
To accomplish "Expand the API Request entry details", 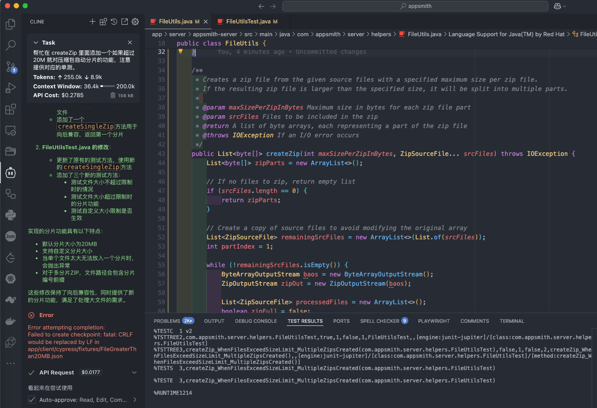I will point(134,372).
